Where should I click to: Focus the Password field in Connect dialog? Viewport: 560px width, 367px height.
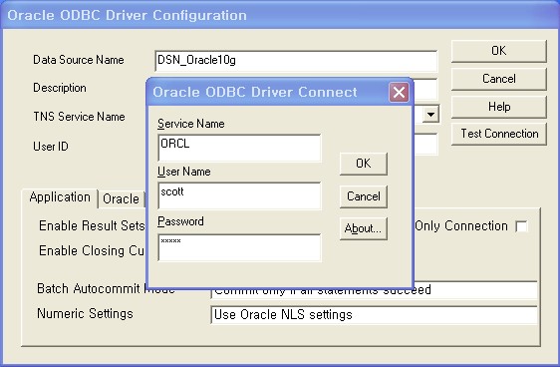[239, 247]
